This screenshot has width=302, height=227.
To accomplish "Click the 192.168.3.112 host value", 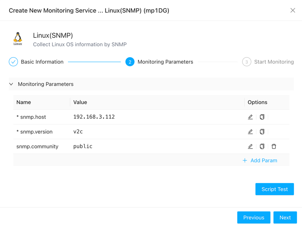I will tap(94, 117).
